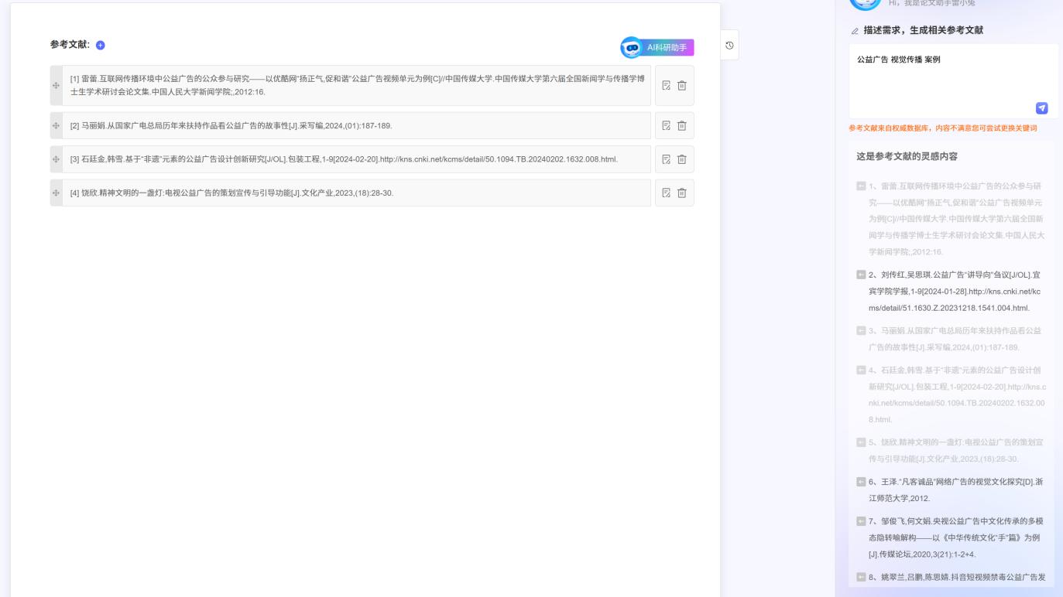The width and height of the screenshot is (1063, 597).
Task: Insert suggestion 6 by 王泽 via arrow icon
Action: click(861, 482)
